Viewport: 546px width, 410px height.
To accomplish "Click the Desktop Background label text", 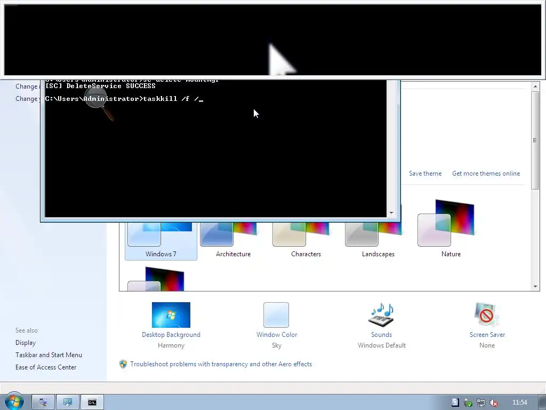I will click(171, 335).
